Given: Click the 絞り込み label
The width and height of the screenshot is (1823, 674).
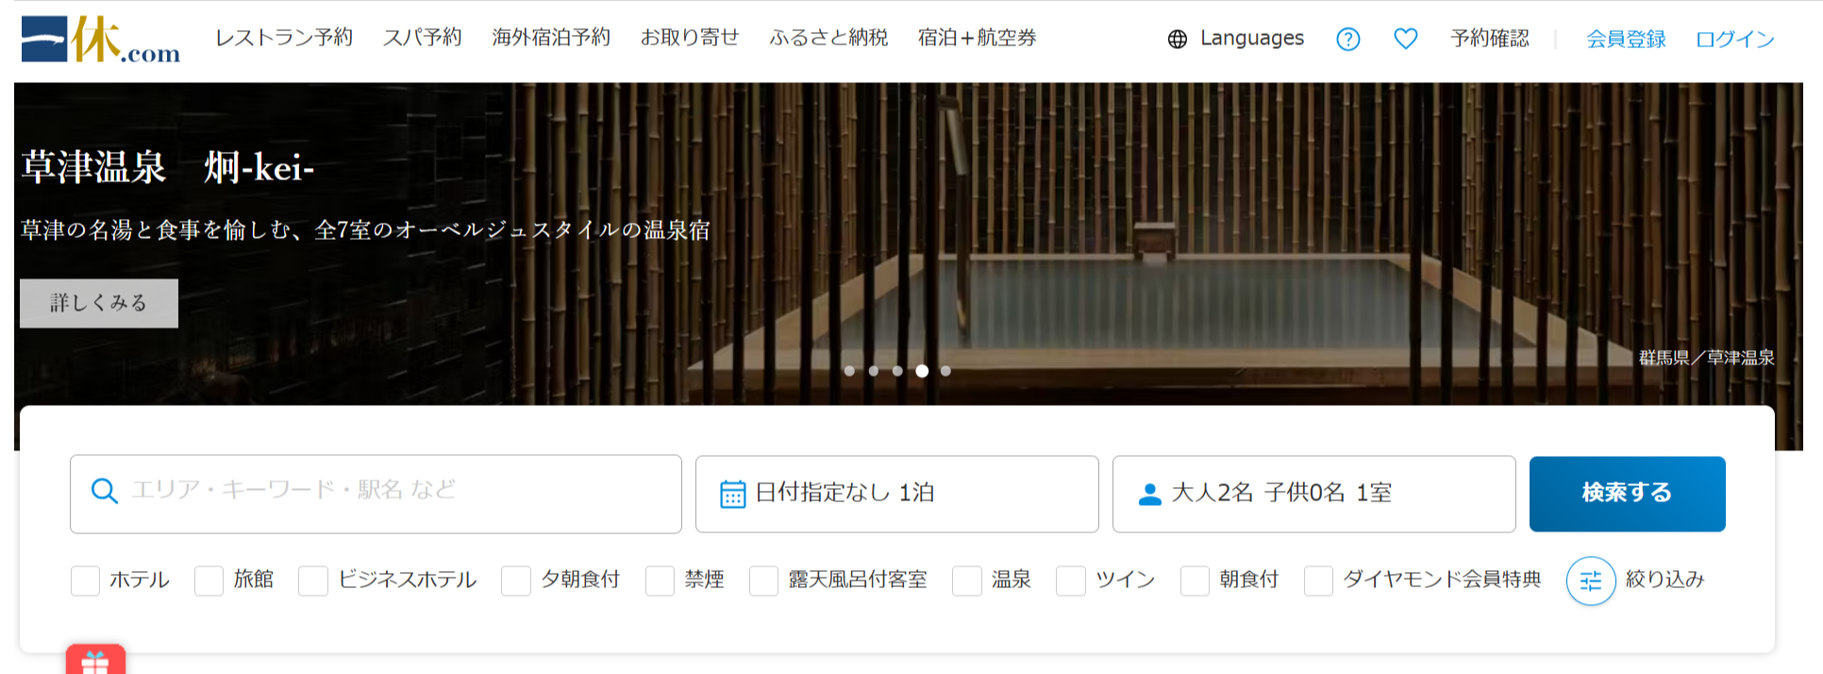Looking at the screenshot, I should tap(1665, 580).
